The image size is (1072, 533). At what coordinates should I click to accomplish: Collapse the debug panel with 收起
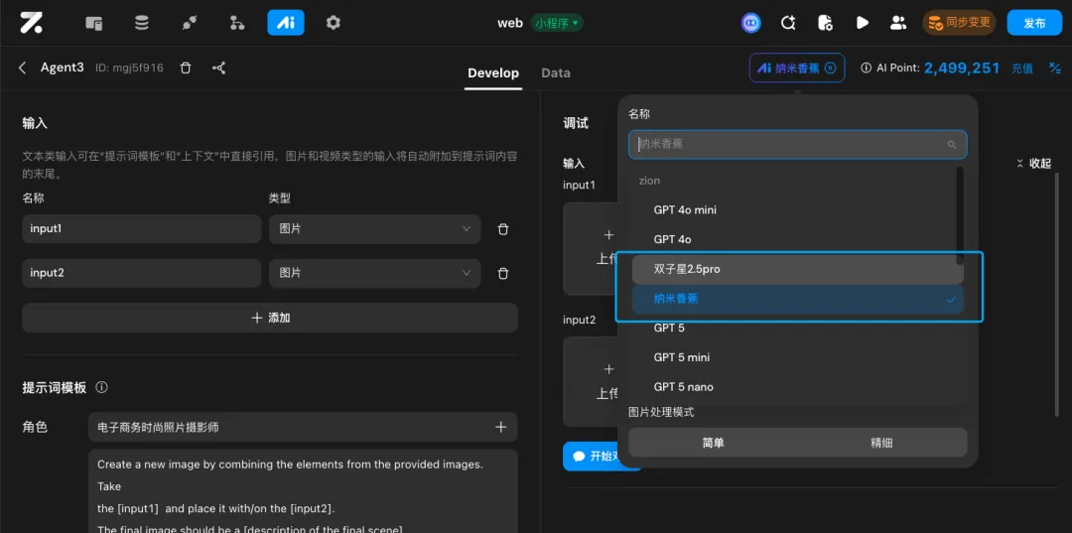pyautogui.click(x=1033, y=164)
